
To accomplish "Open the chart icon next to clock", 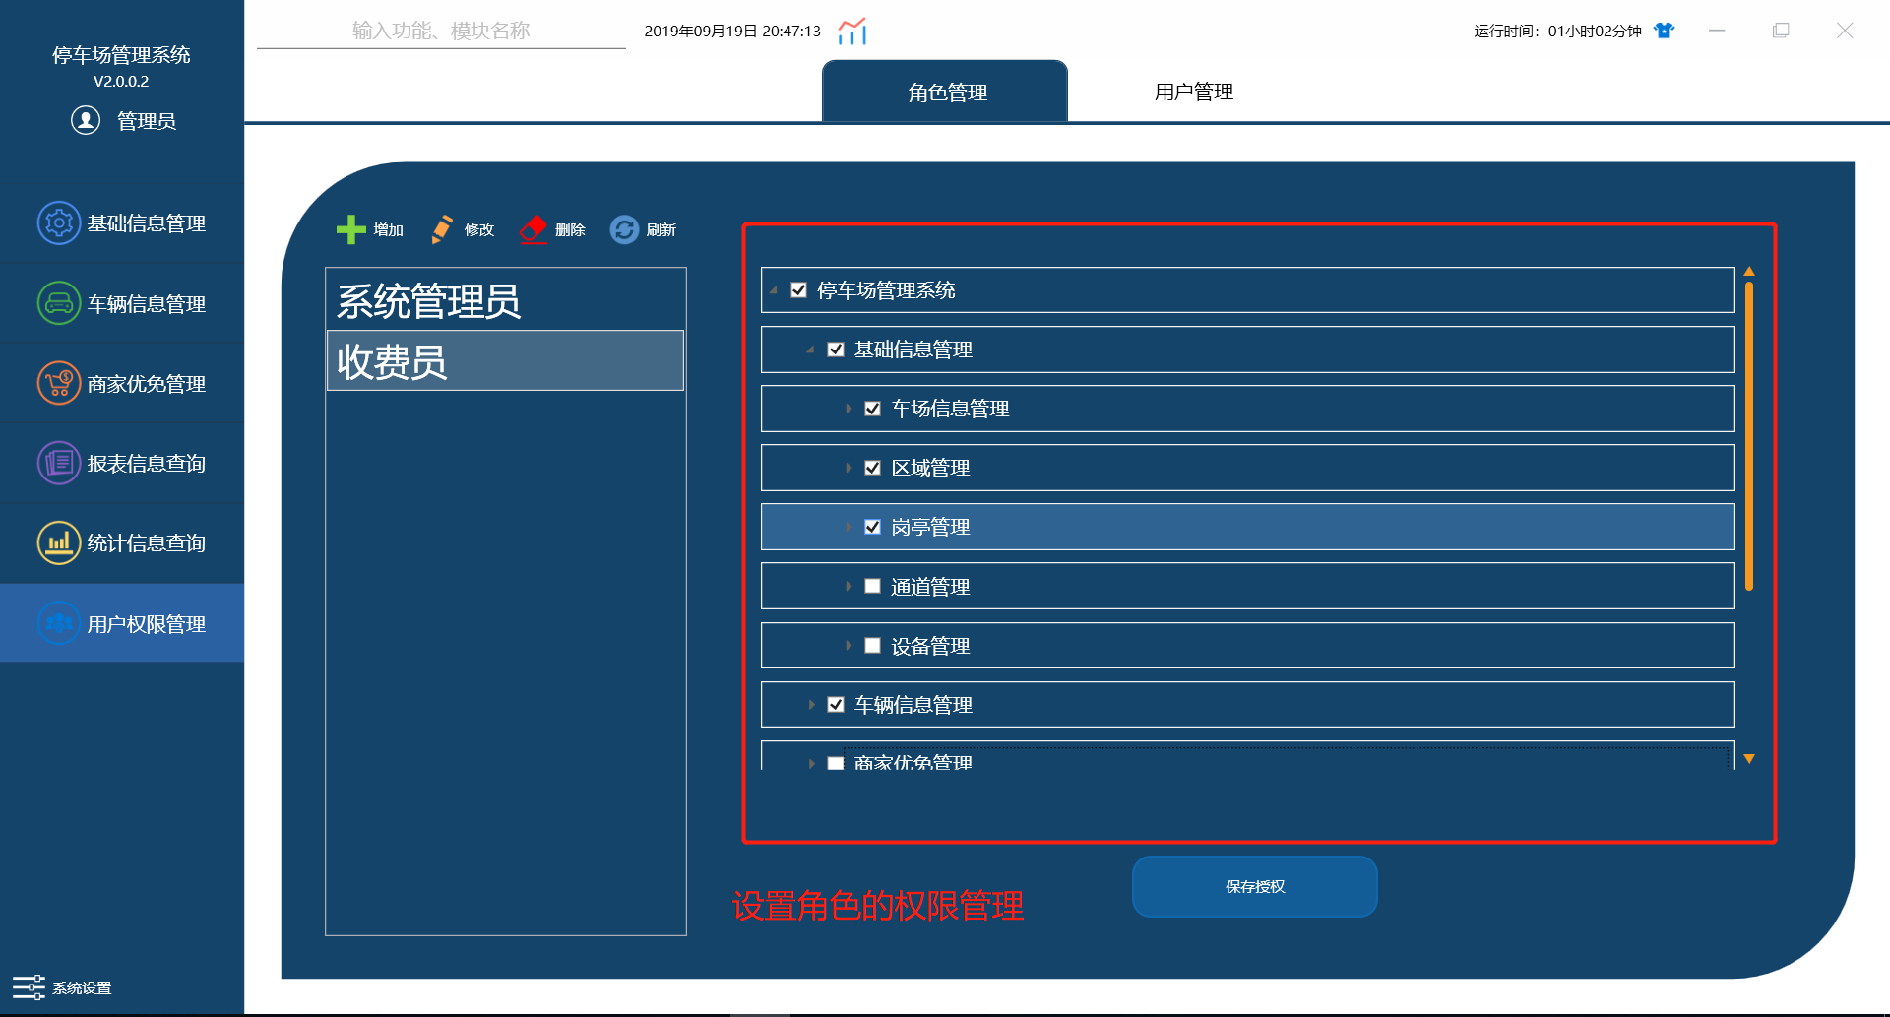I will [852, 32].
